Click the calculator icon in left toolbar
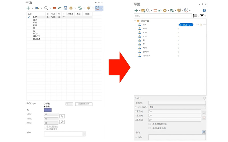Viewport: 228px width, 142px height. [65, 8]
